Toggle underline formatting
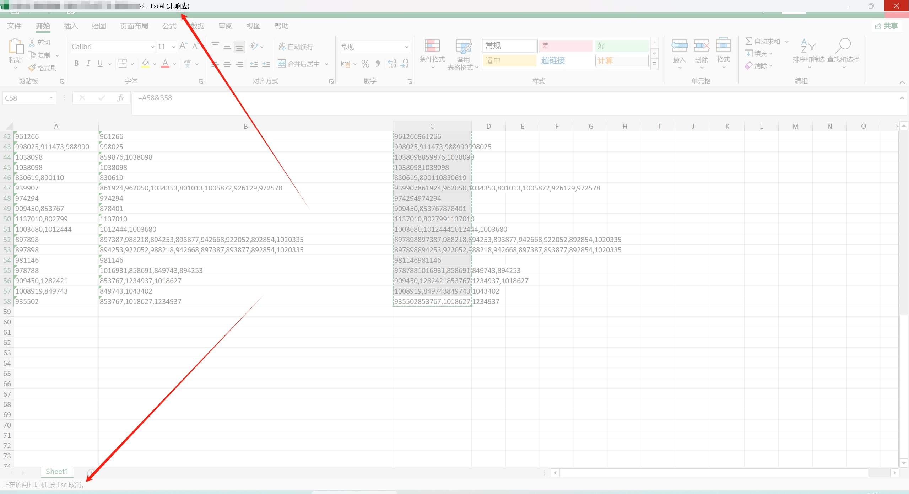Image resolution: width=909 pixels, height=494 pixels. tap(100, 63)
